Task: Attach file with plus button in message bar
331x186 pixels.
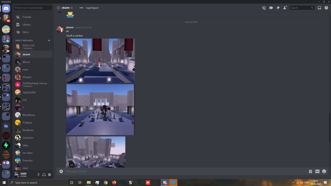Action: [x=61, y=171]
